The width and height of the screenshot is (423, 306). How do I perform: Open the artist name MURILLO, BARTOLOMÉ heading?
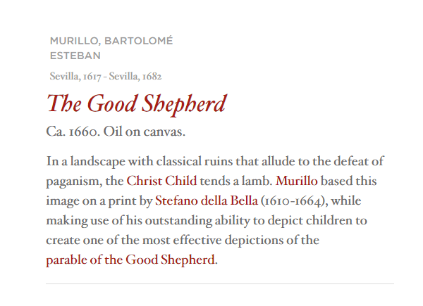point(111,41)
